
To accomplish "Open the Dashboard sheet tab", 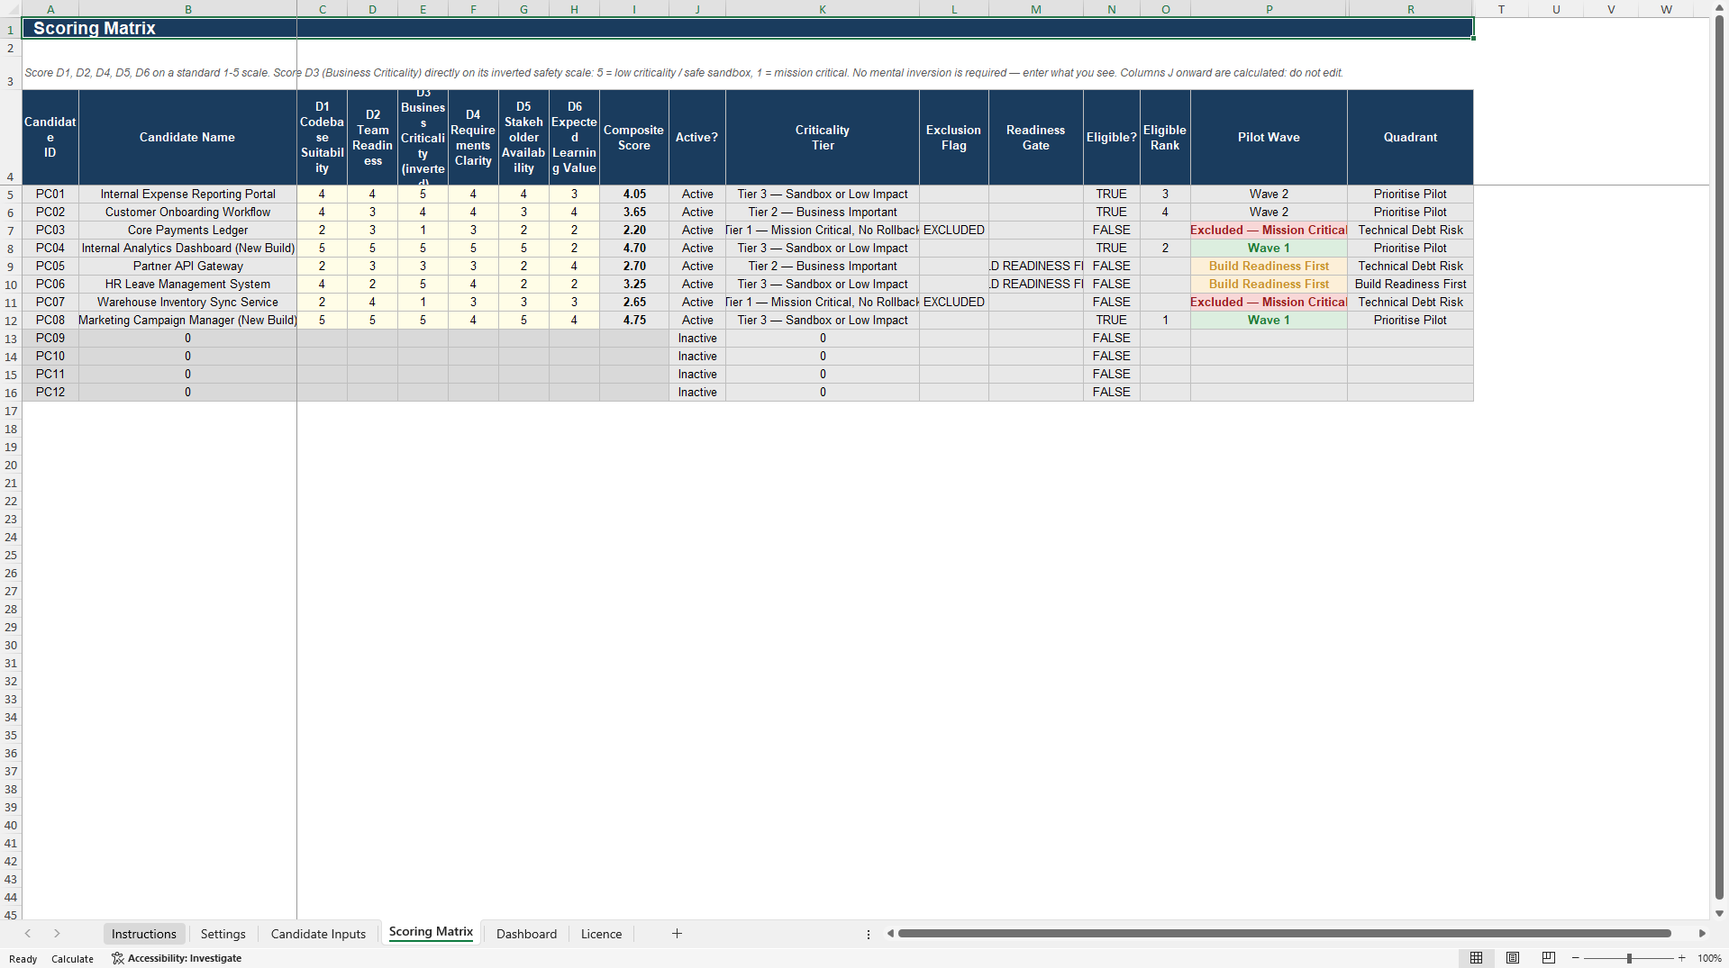I will click(x=526, y=934).
